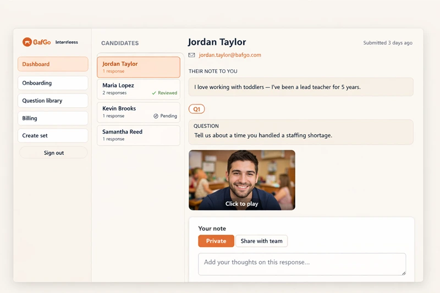Select candidate Samantha Reed

(139, 135)
